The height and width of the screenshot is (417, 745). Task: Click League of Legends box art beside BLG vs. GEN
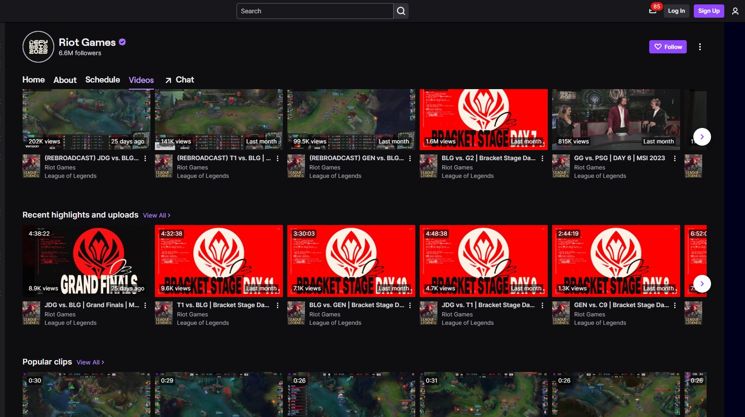pos(296,313)
